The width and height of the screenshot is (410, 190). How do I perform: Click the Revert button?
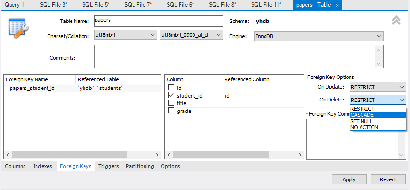pos(388,179)
